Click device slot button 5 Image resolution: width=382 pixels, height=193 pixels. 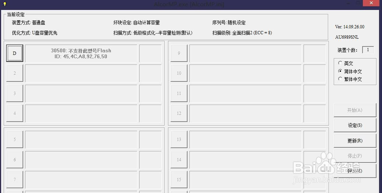coord(15,139)
